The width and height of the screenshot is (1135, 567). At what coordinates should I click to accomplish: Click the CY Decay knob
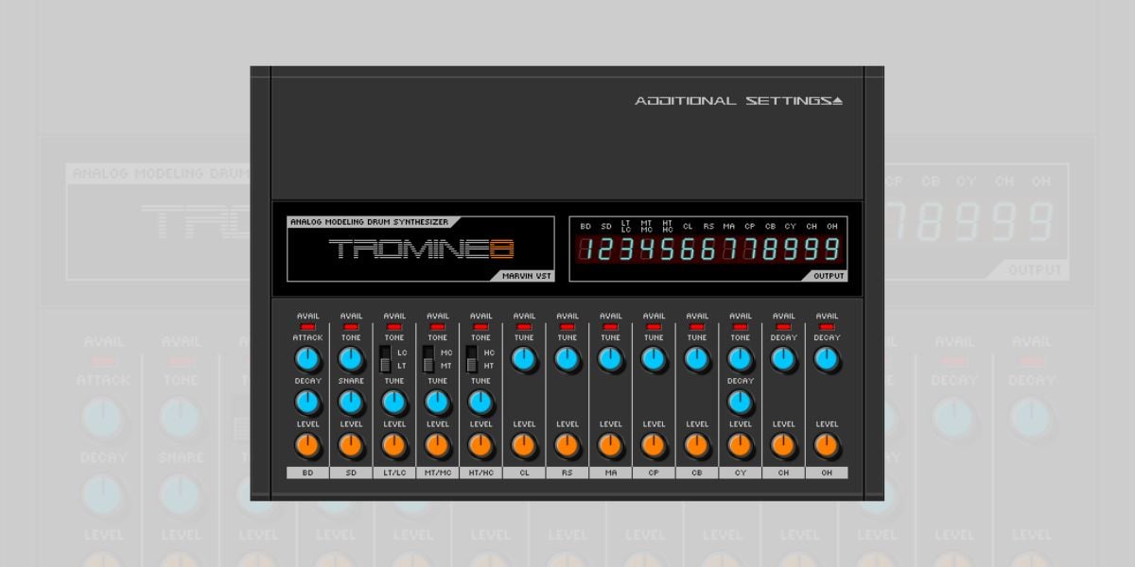[x=741, y=403]
